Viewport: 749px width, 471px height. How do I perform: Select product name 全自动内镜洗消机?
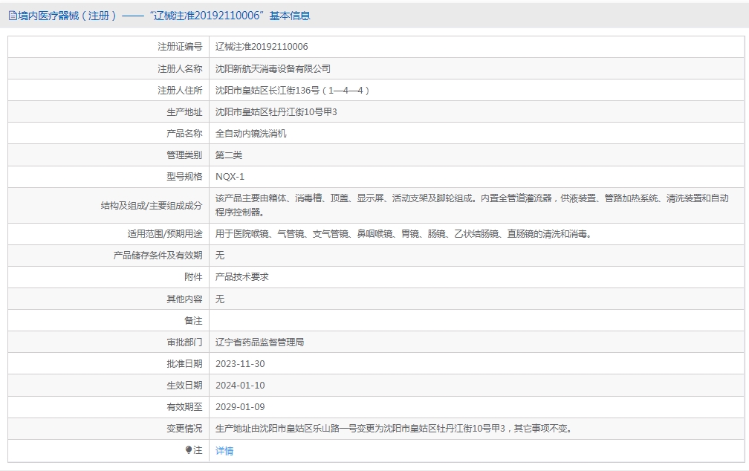[250, 134]
